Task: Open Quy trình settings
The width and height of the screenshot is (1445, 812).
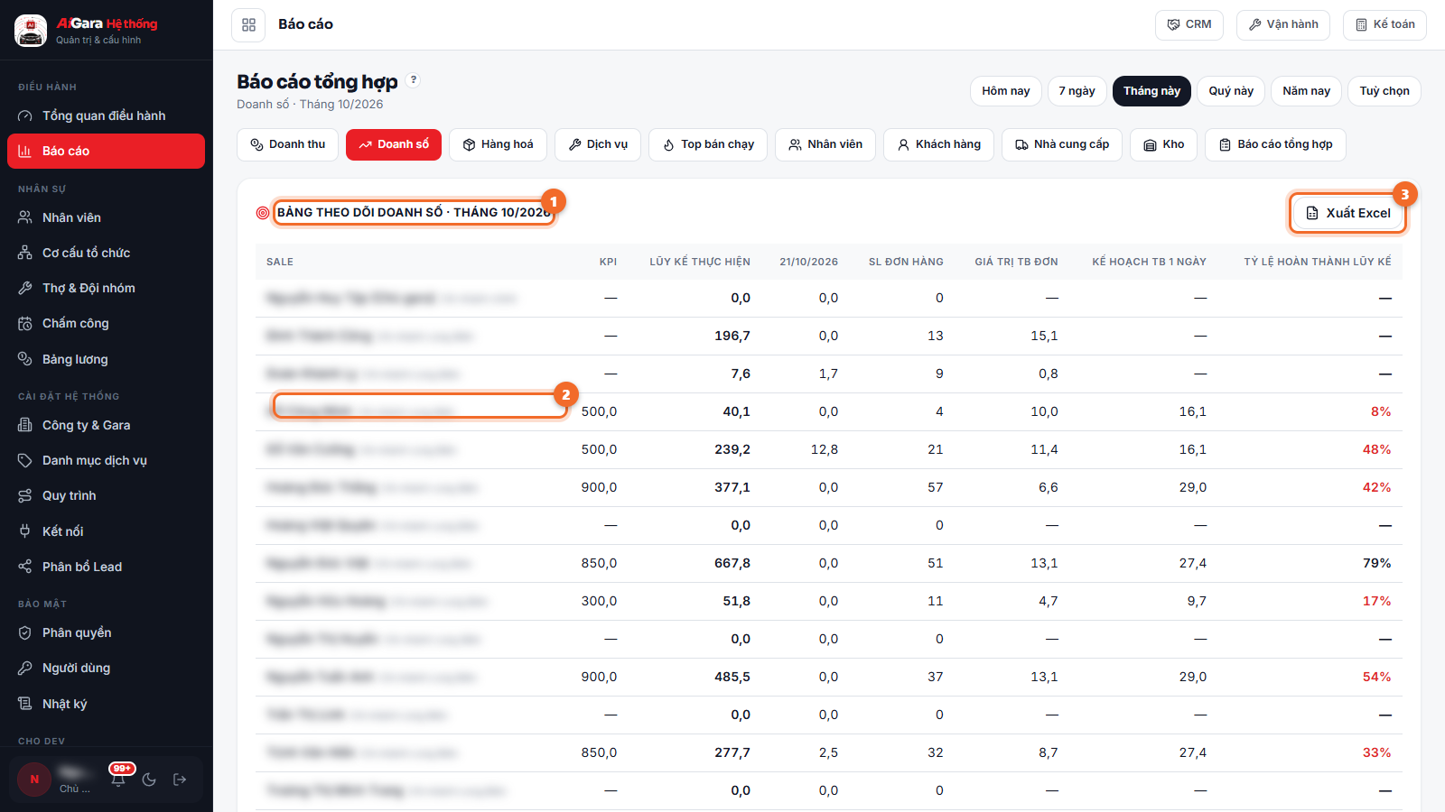Action: (x=106, y=495)
